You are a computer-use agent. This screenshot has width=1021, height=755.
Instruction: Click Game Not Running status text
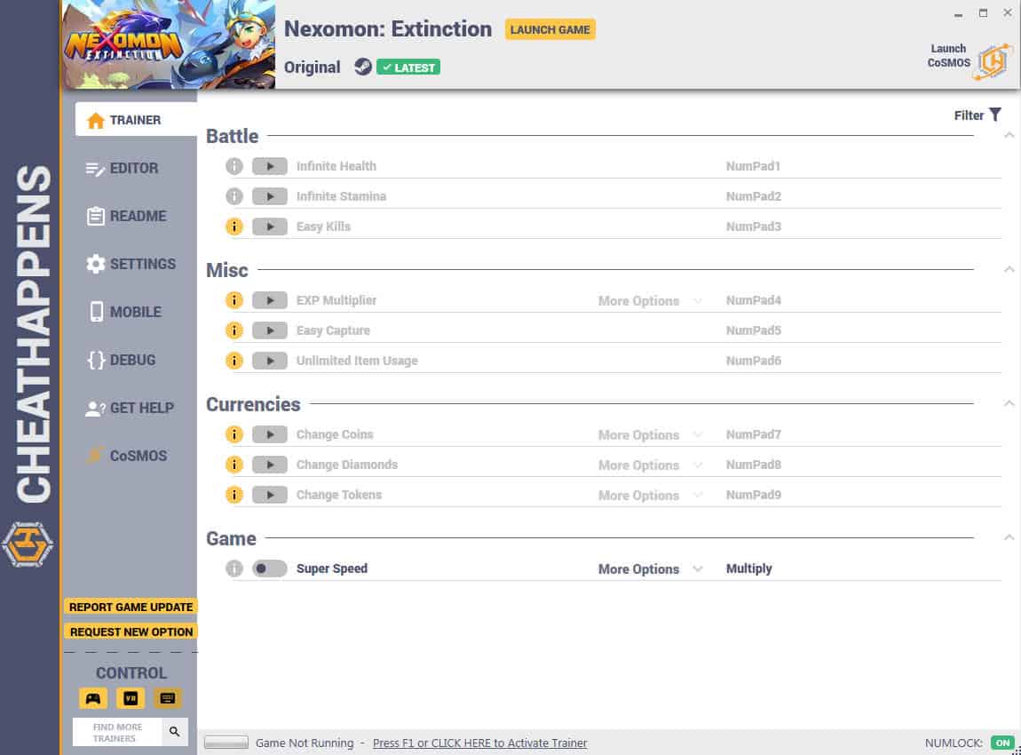pyautogui.click(x=305, y=743)
